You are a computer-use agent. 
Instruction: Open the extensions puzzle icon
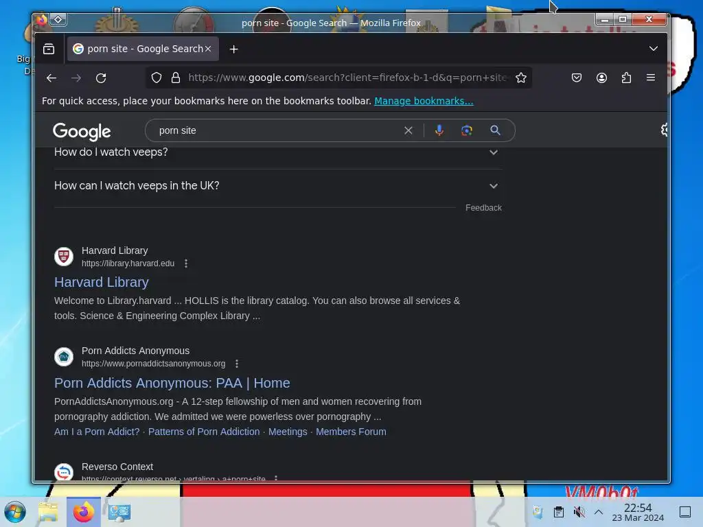pos(626,78)
